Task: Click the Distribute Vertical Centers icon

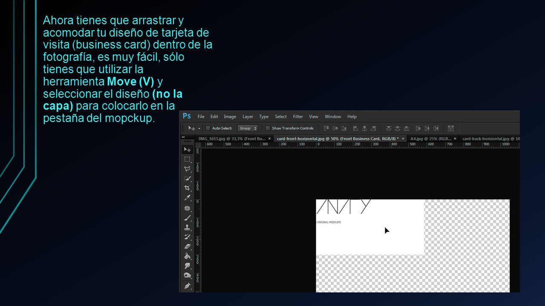Action: (x=398, y=128)
